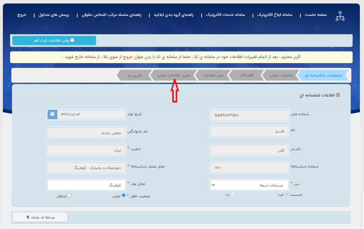Open راهنمای گروه بندی ابلاغیه menu item
The width and height of the screenshot is (364, 229).
[x=174, y=15]
